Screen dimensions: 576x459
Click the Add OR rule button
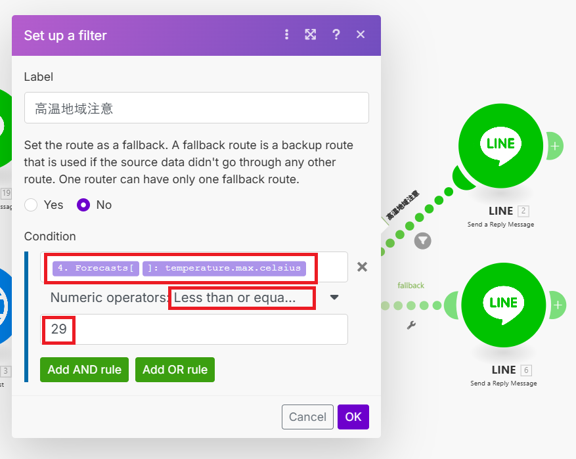point(175,370)
